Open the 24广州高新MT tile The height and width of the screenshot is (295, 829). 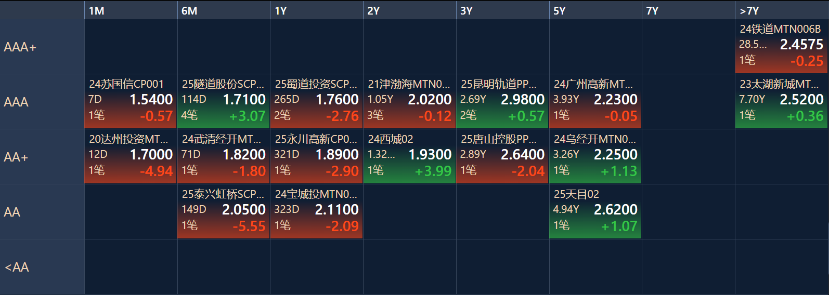pos(595,102)
